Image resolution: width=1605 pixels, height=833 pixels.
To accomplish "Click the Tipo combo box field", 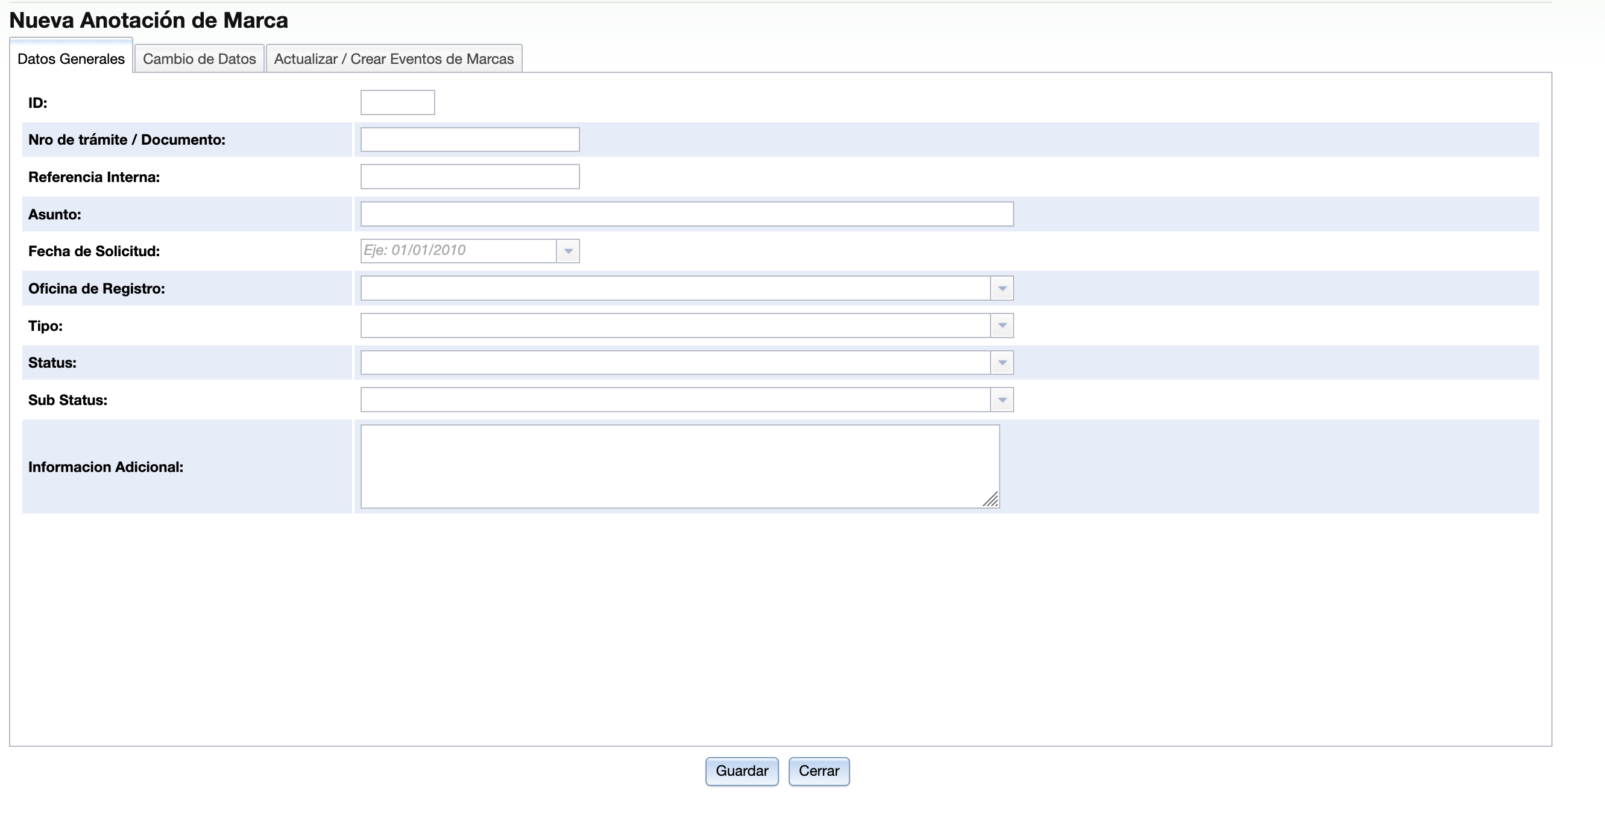I will 675,325.
